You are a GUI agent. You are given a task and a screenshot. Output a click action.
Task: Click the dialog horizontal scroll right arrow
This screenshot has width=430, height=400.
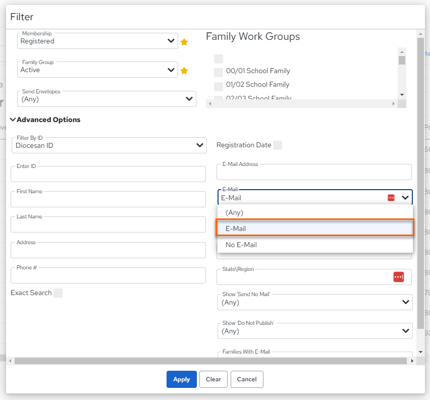[x=412, y=361]
